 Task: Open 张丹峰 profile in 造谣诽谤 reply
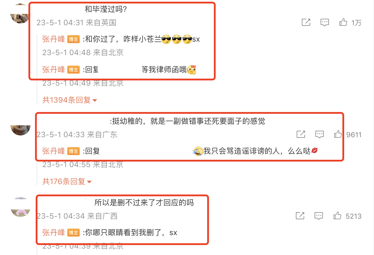tap(54, 151)
